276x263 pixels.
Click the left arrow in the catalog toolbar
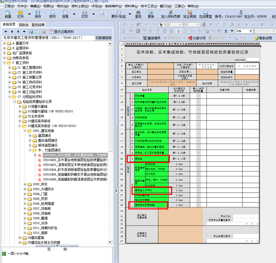coord(6,32)
